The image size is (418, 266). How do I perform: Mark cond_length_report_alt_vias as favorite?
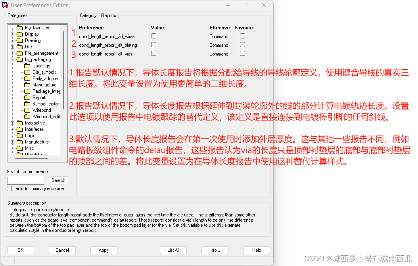242,54
